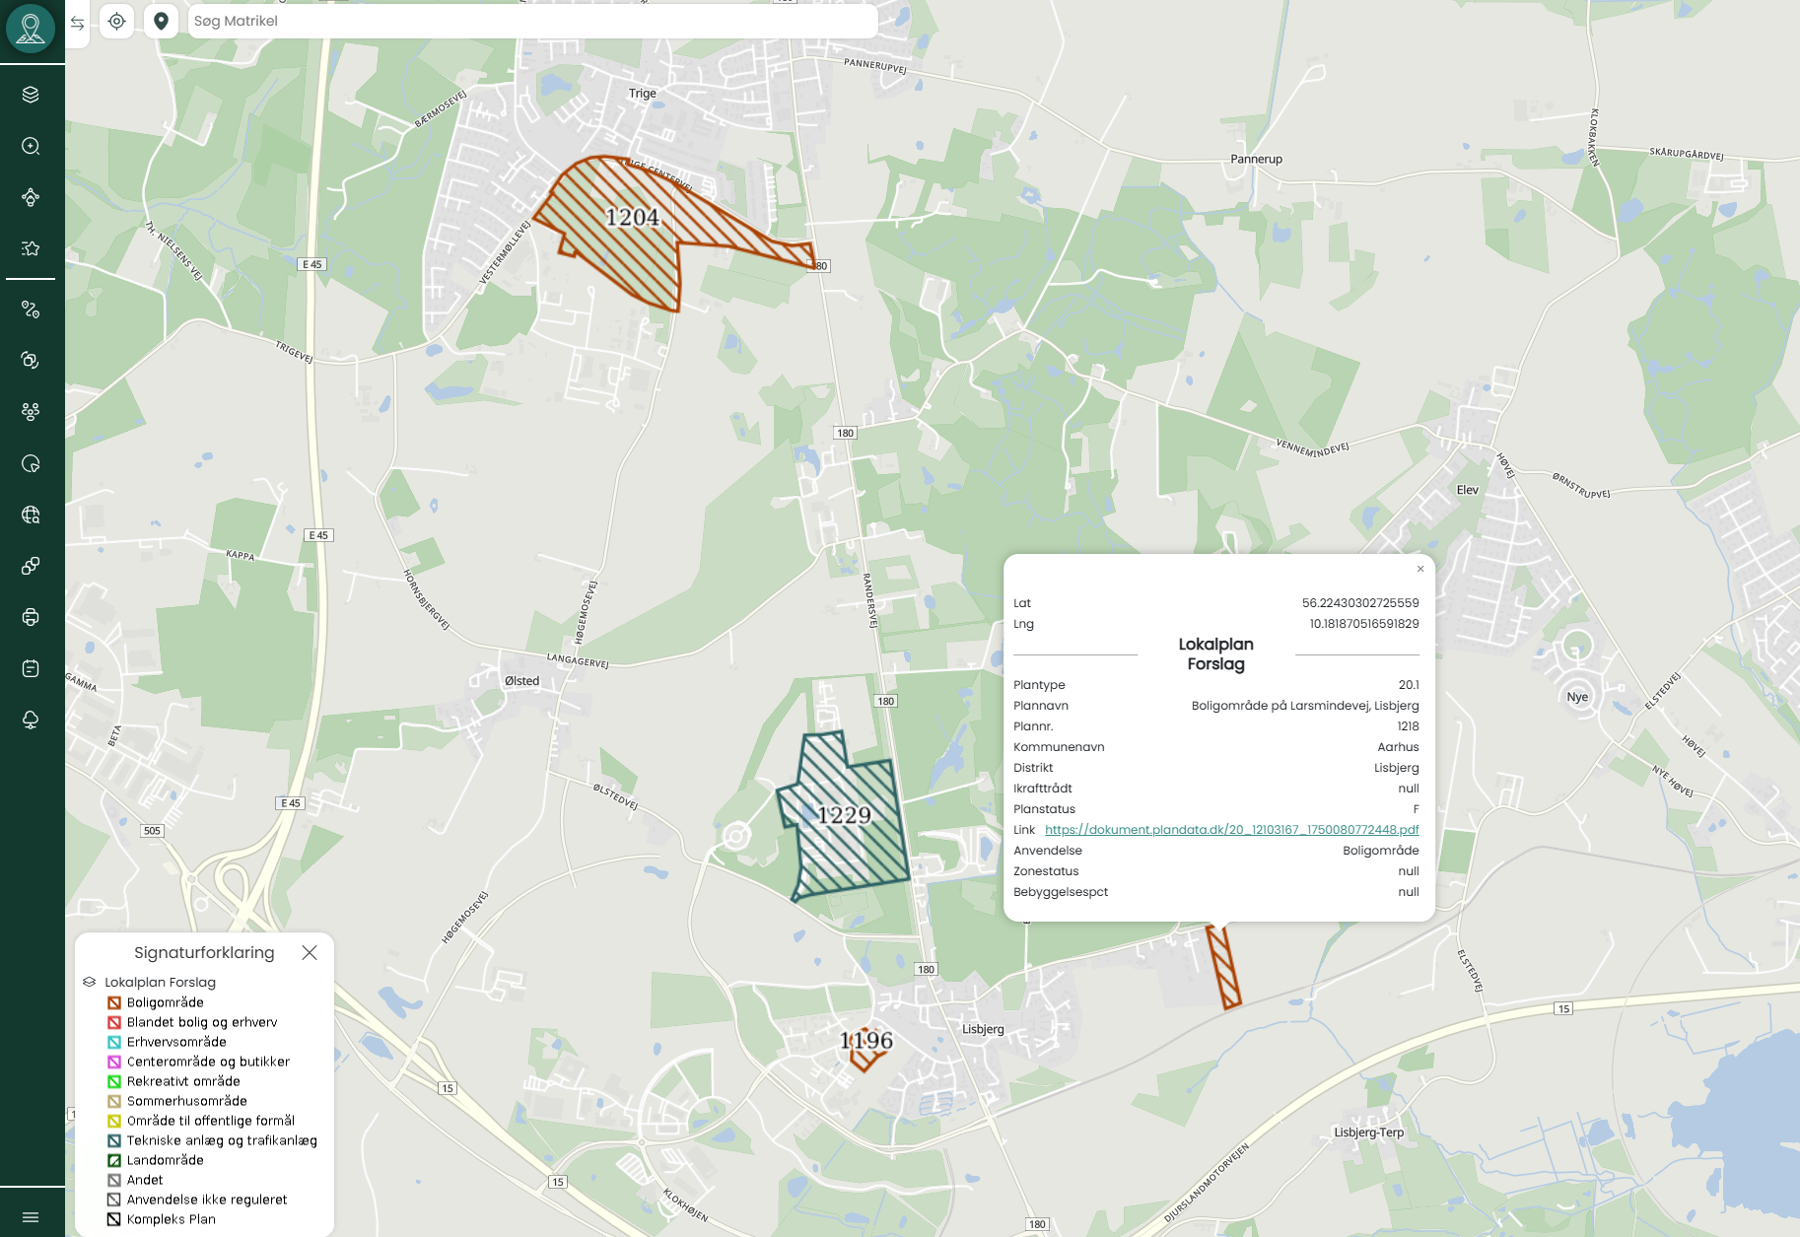Open the hamburger menu at bottom left
The image size is (1800, 1237).
[x=31, y=1217]
